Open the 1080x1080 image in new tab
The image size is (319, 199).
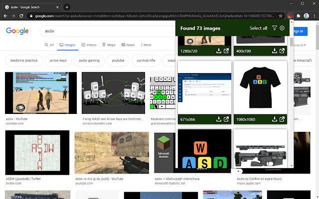pos(282,119)
